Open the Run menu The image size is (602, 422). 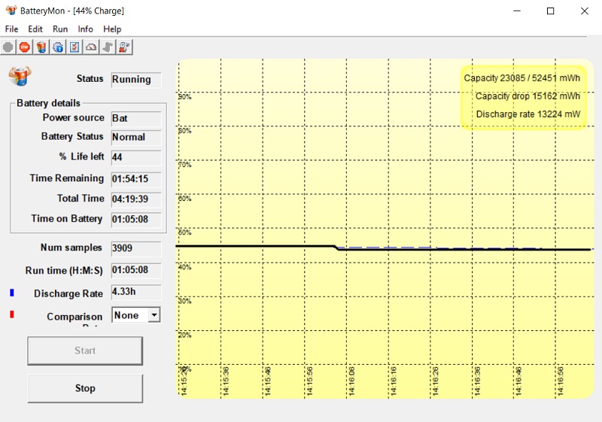click(x=60, y=29)
